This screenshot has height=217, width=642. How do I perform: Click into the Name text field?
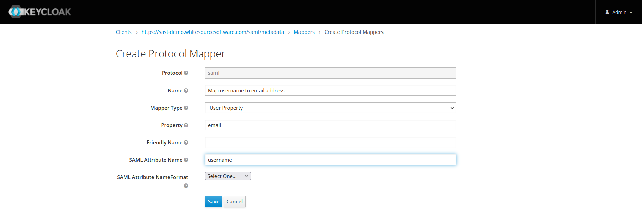click(330, 90)
